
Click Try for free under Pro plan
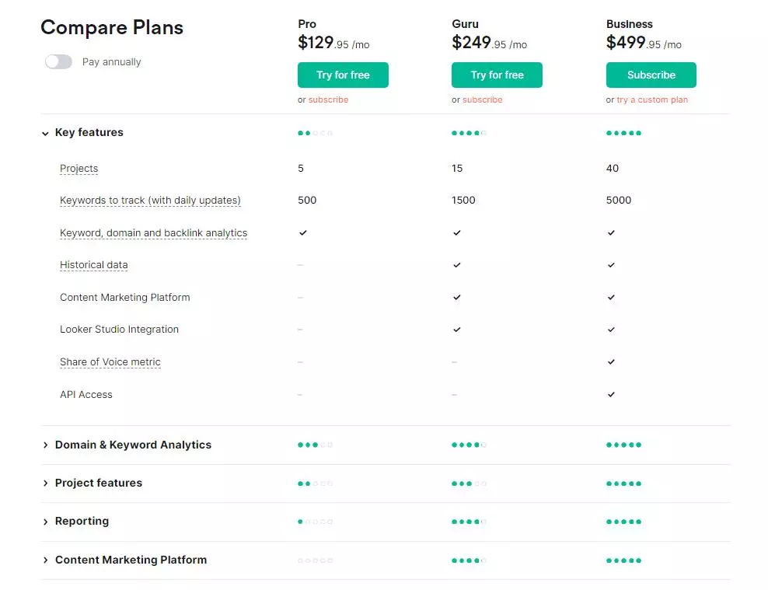coord(343,75)
